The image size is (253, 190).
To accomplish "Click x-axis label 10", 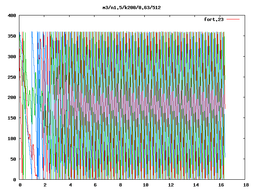I will point(145,185).
